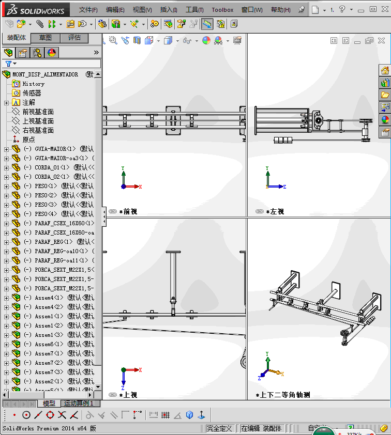Open the 工具(T) menu

[x=194, y=10]
